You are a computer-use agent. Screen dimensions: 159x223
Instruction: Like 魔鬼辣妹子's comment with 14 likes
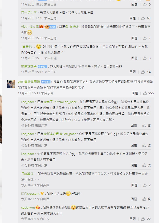coord(143,72)
